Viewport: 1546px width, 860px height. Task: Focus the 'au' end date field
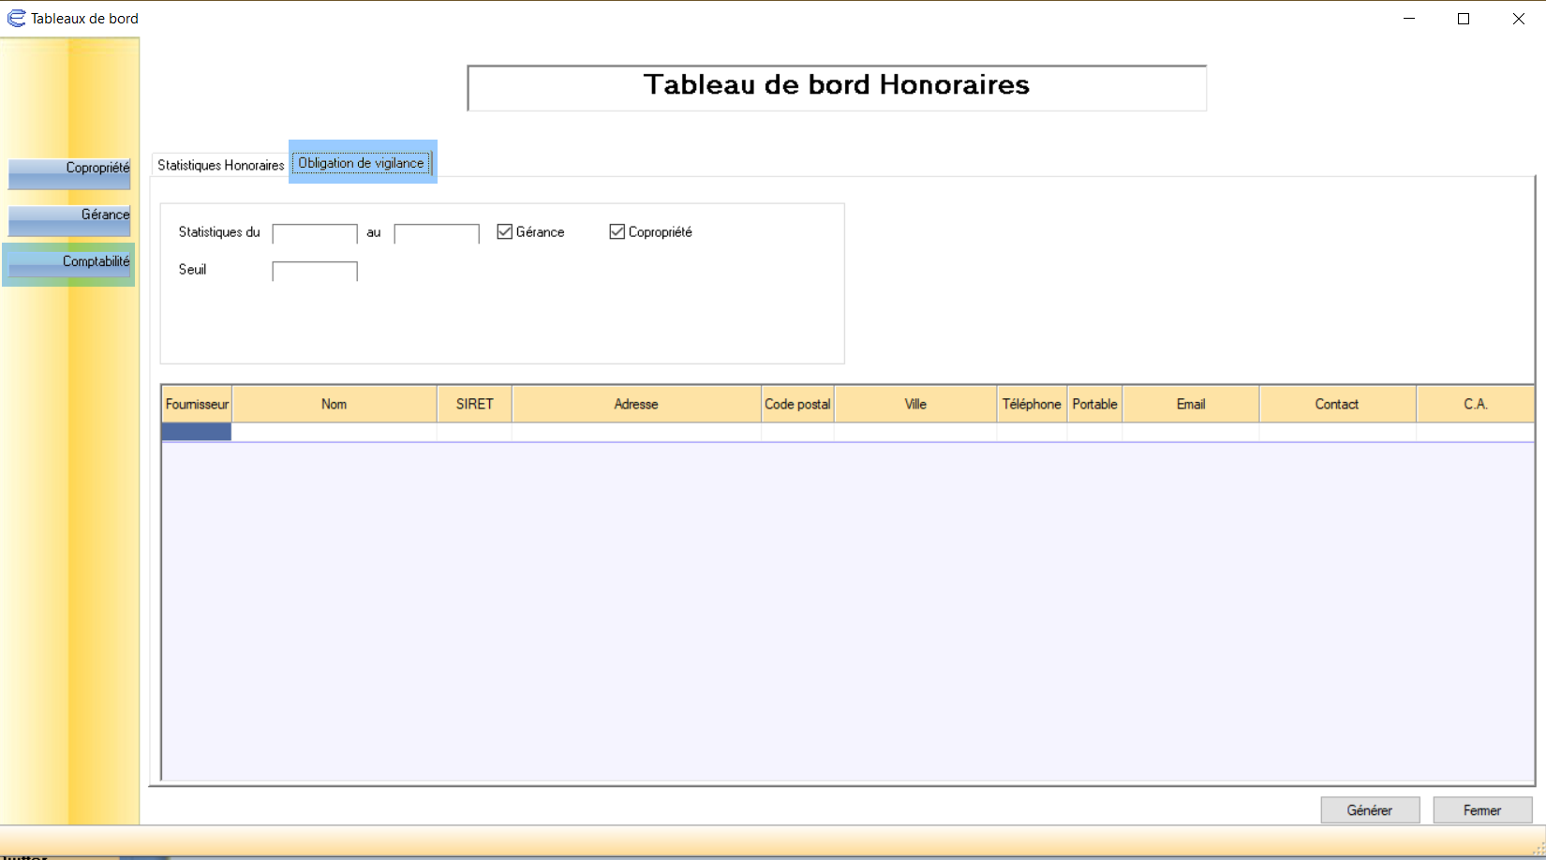click(x=437, y=233)
